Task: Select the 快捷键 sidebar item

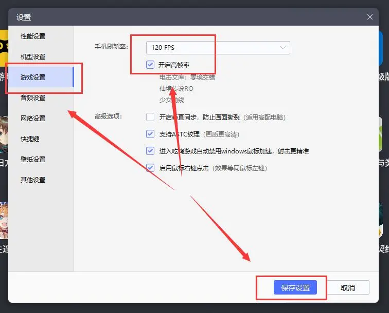Action: pyautogui.click(x=30, y=139)
